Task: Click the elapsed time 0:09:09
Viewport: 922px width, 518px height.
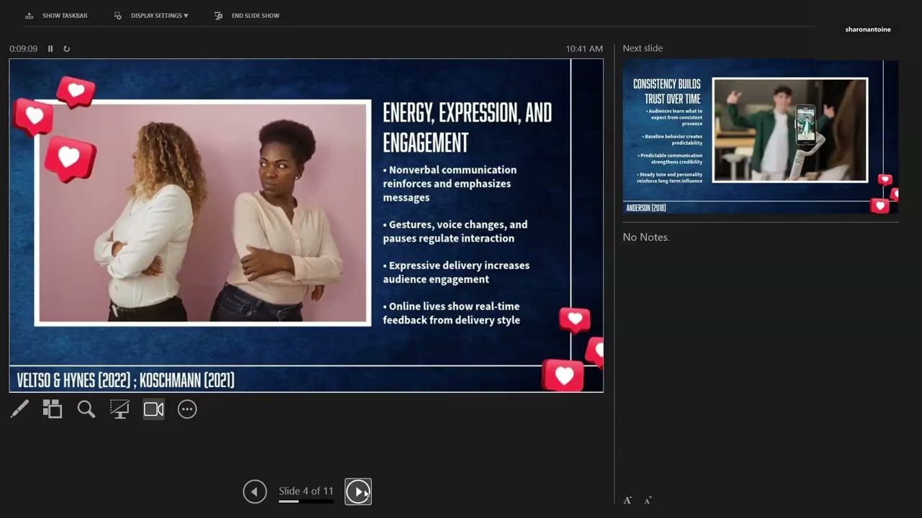Action: pos(24,49)
